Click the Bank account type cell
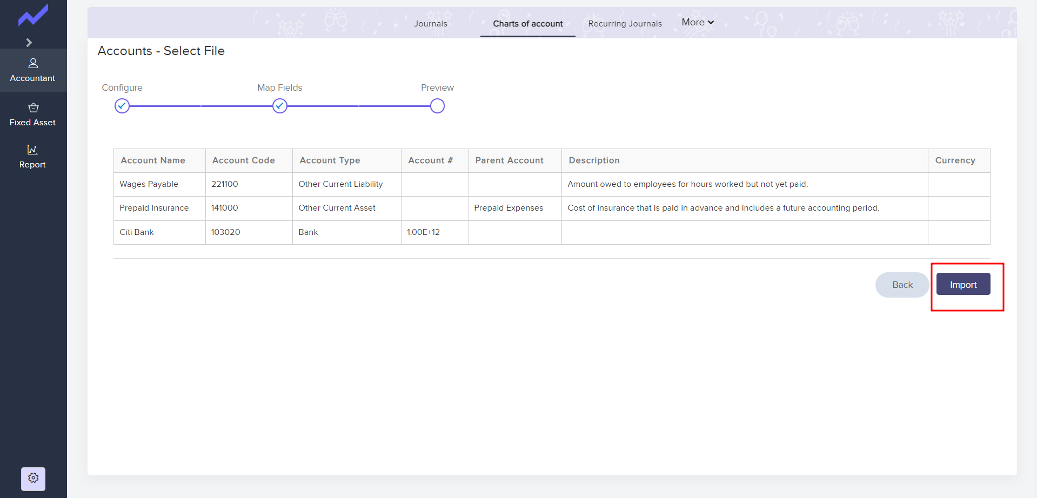The image size is (1037, 498). coord(346,232)
